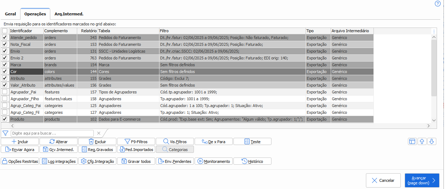
Task: Click the move row up arrow icon
Action: click(422, 141)
